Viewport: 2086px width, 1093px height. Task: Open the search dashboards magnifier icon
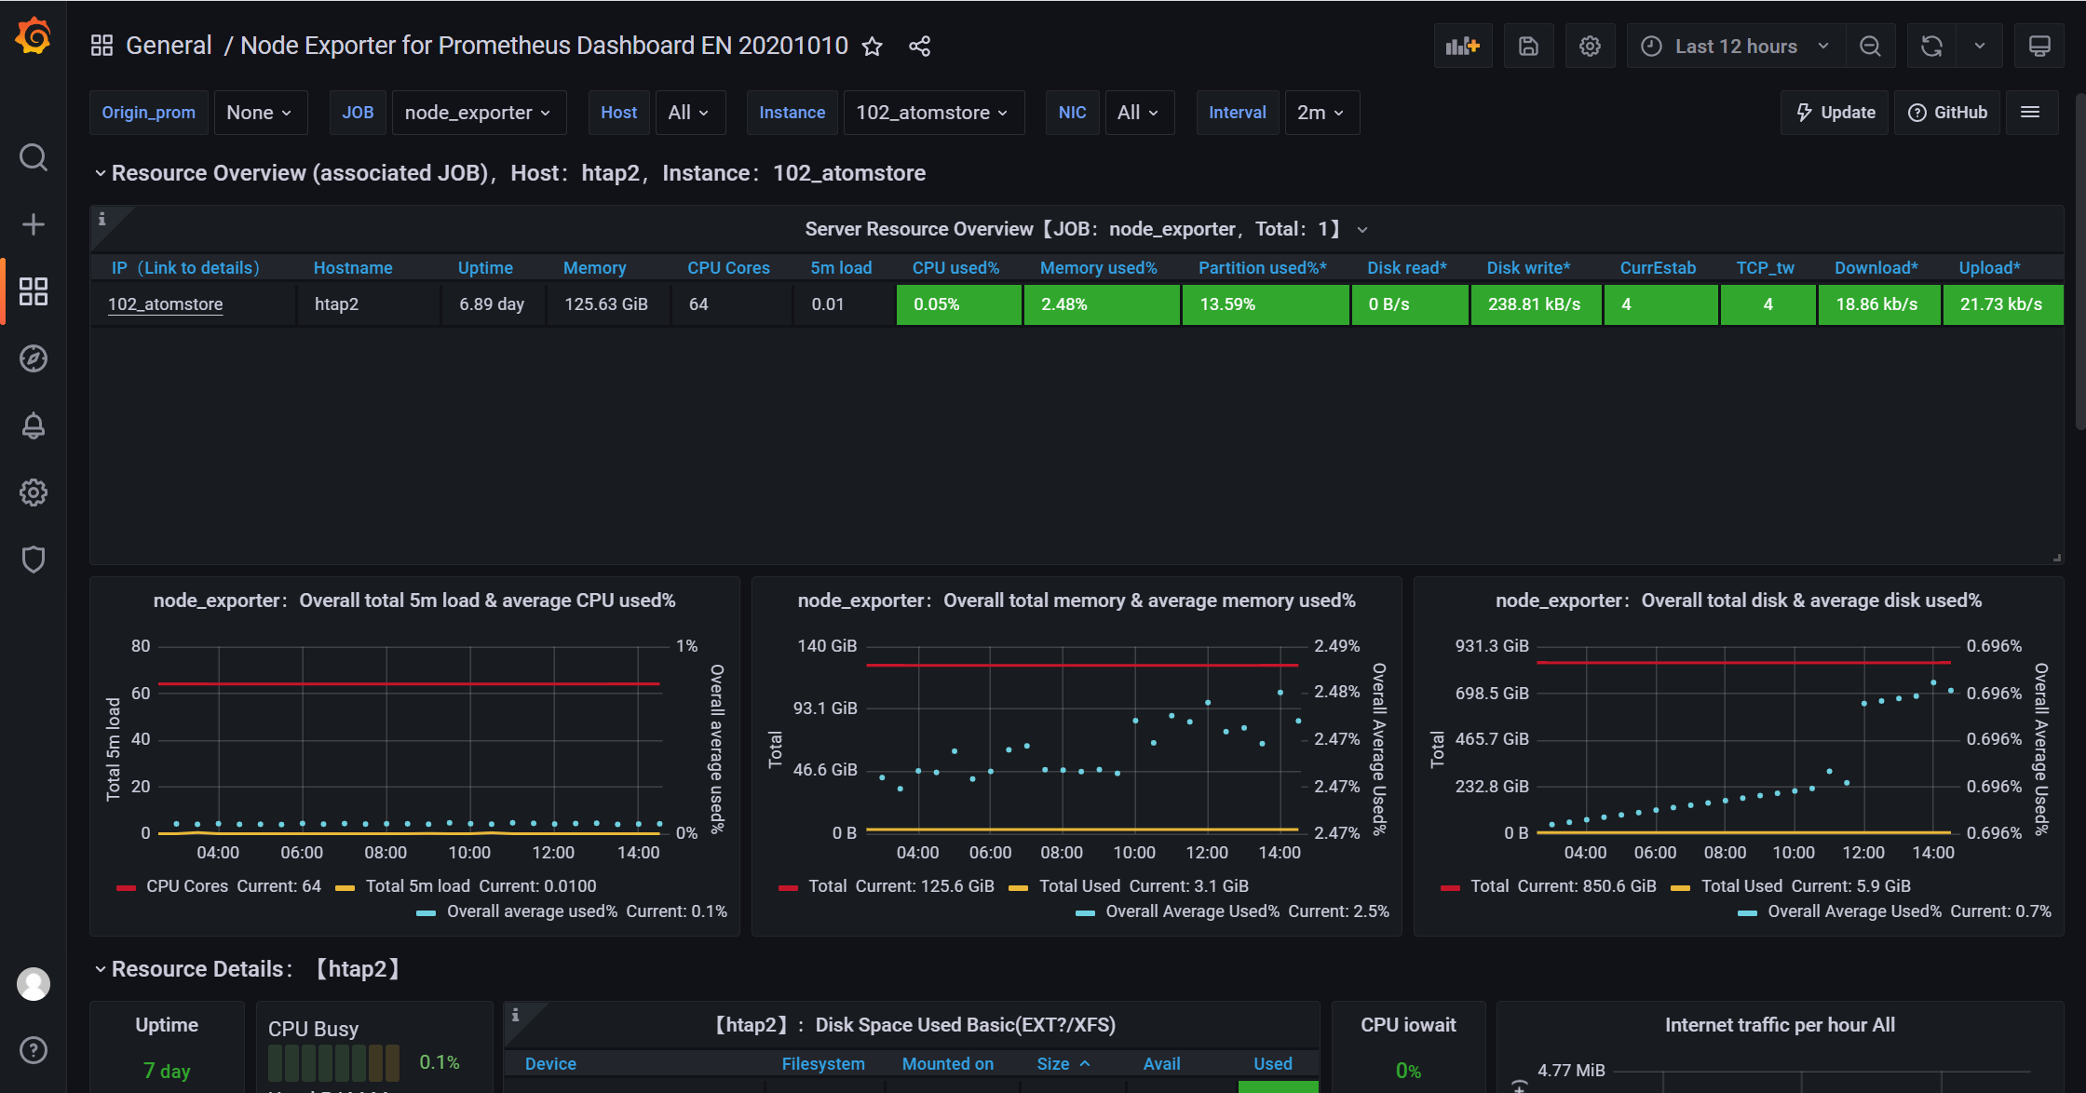pos(34,157)
